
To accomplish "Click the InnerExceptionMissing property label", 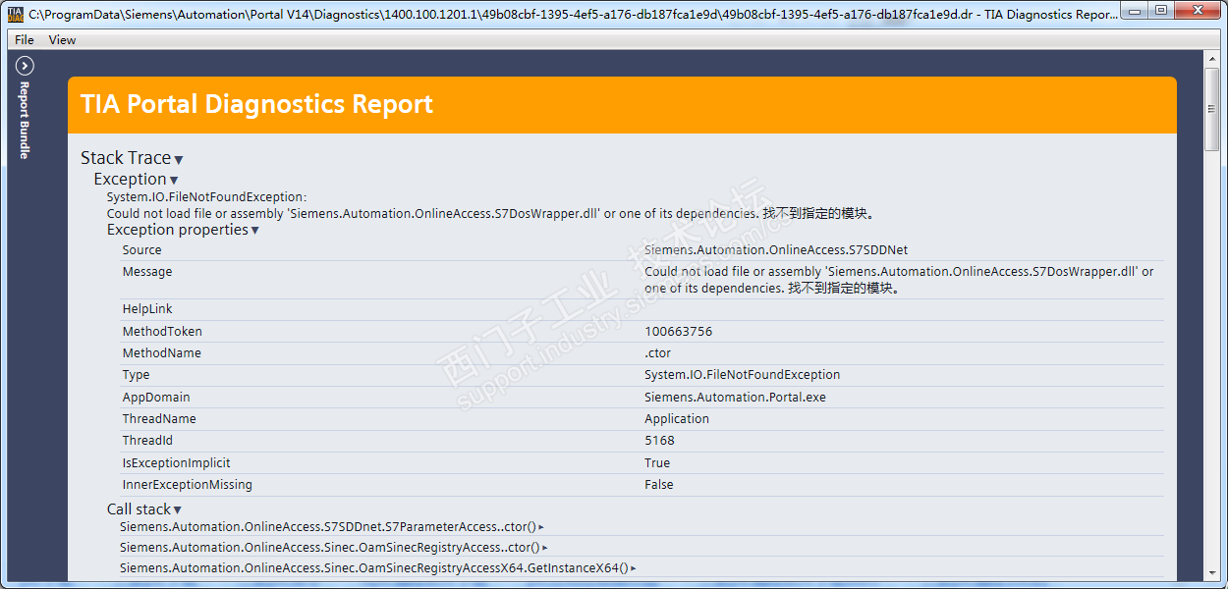I will coord(188,485).
